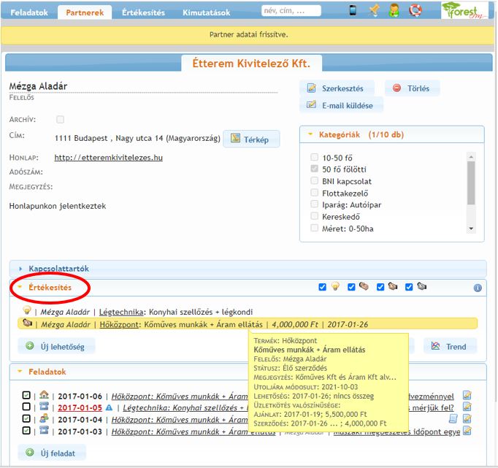Toggle the Archív checkbox

pyautogui.click(x=60, y=119)
